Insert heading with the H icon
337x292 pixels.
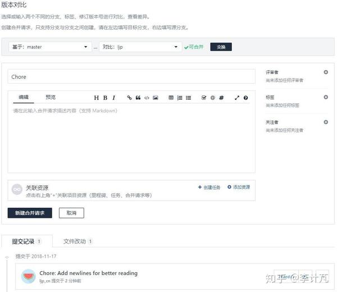96,98
